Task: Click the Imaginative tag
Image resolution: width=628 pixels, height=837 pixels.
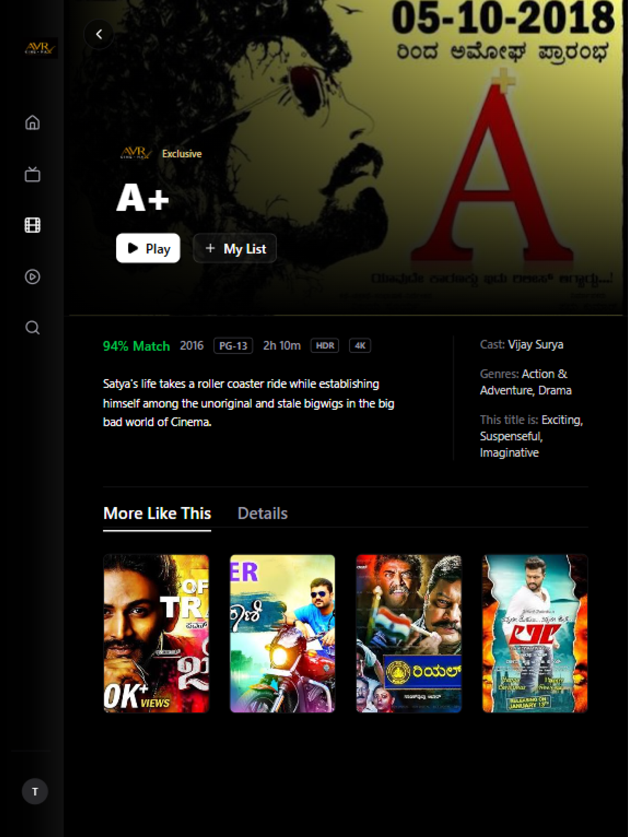Action: tap(509, 453)
